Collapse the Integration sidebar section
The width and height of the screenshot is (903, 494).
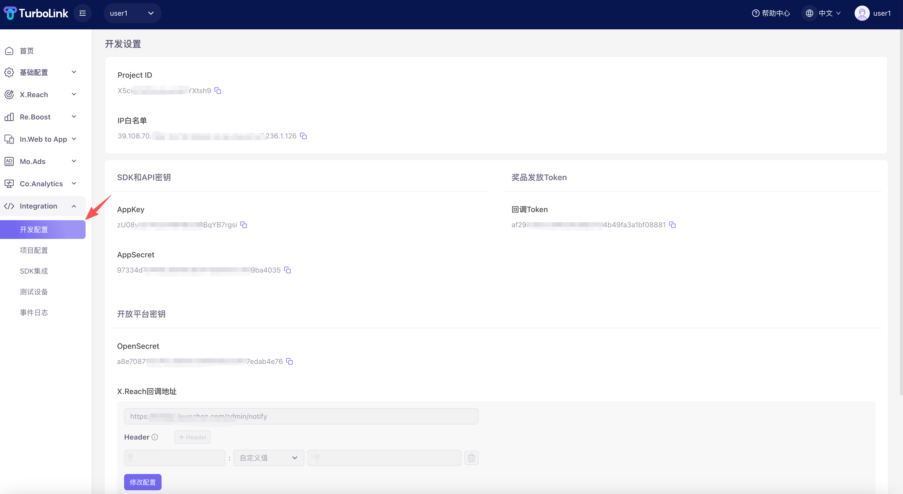coord(42,206)
